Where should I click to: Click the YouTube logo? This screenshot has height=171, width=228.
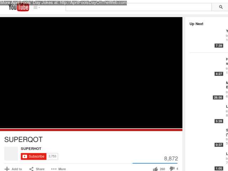(x=19, y=7)
